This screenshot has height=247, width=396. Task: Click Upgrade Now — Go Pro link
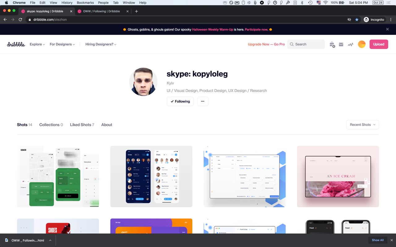point(266,44)
